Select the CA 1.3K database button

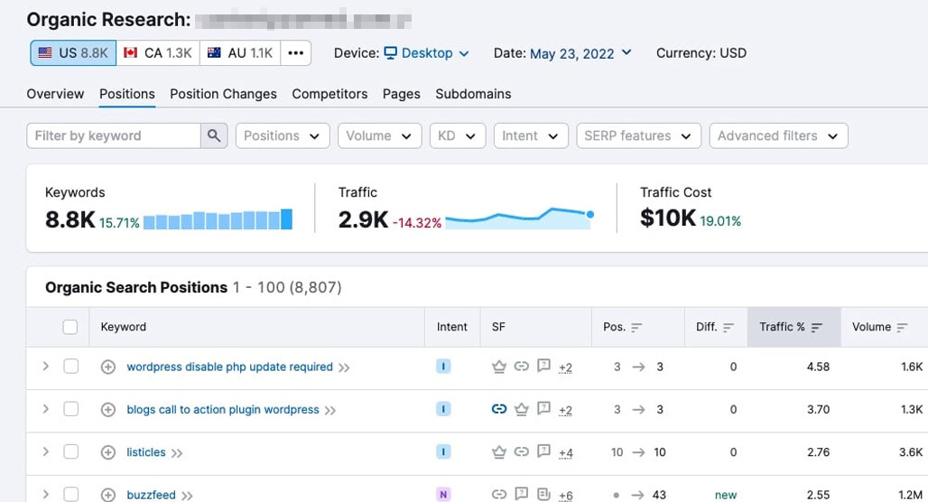(x=158, y=52)
